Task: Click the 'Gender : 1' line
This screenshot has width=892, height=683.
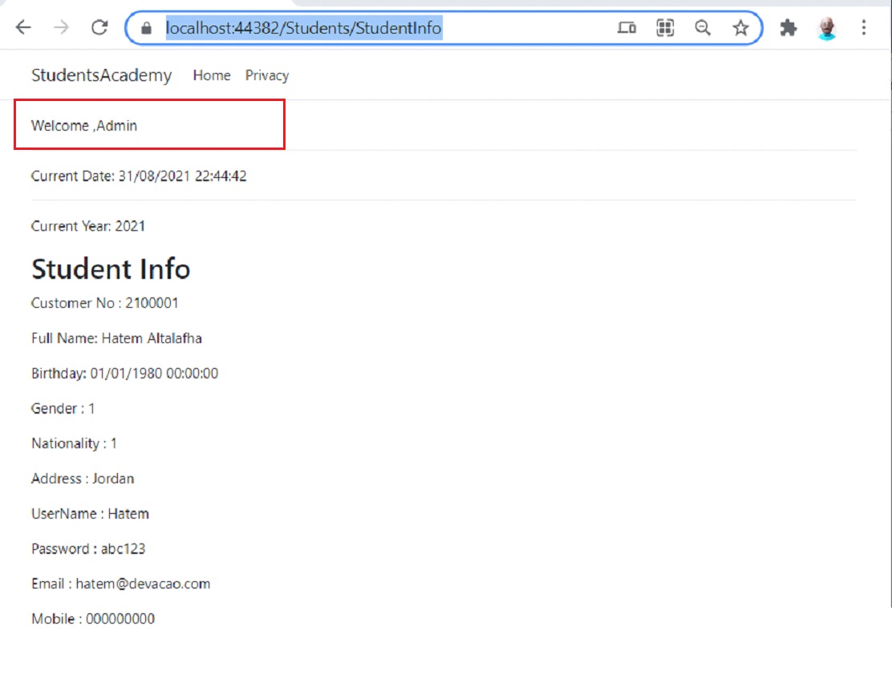Action: click(63, 408)
